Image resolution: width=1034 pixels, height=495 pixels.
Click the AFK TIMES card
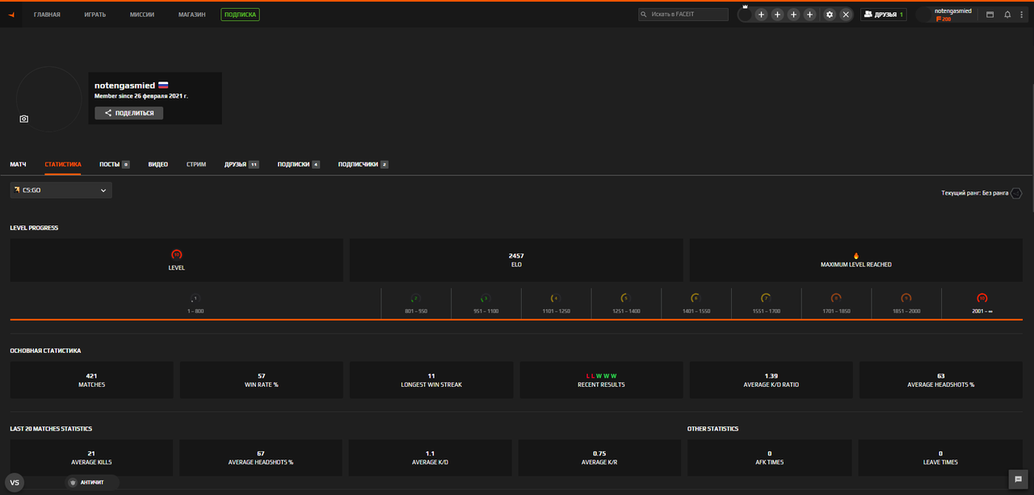click(x=769, y=458)
